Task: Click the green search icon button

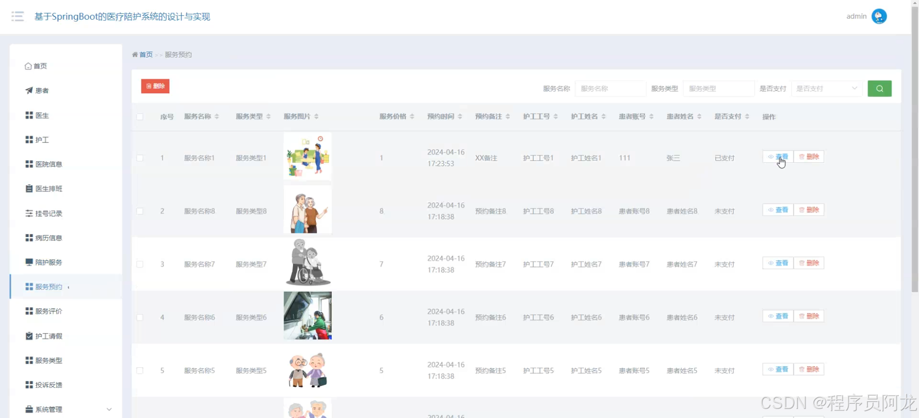Action: [879, 89]
